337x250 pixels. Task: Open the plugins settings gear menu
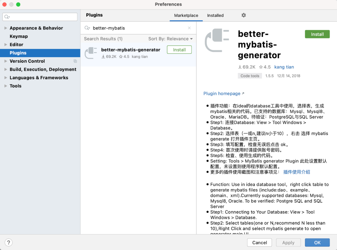pyautogui.click(x=243, y=15)
